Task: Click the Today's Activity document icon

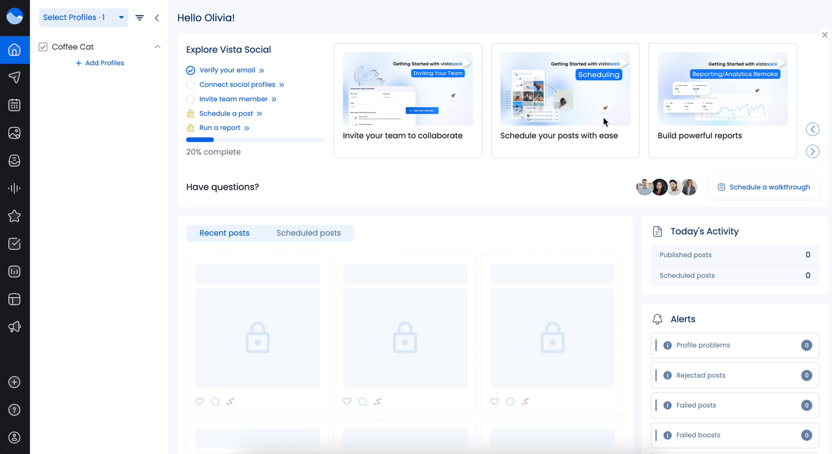Action: tap(658, 232)
